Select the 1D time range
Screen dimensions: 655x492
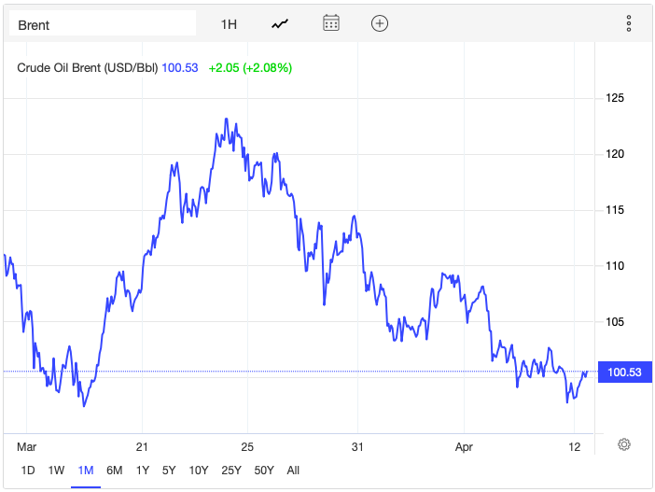(28, 470)
